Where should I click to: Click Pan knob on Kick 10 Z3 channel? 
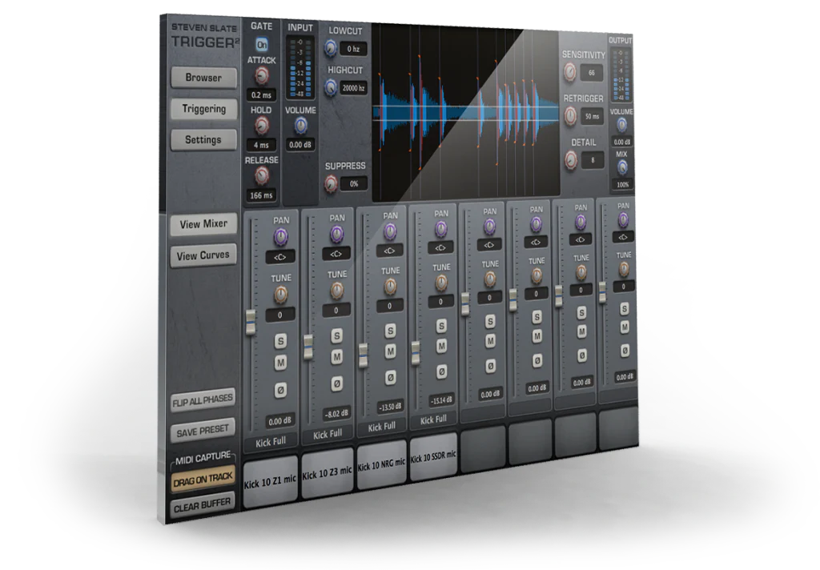(337, 234)
